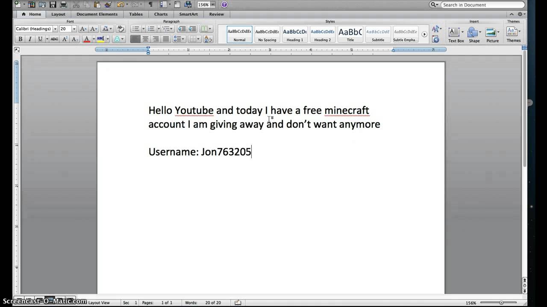This screenshot has width=547, height=307.
Task: Increase font size with A up
Action: click(x=83, y=29)
